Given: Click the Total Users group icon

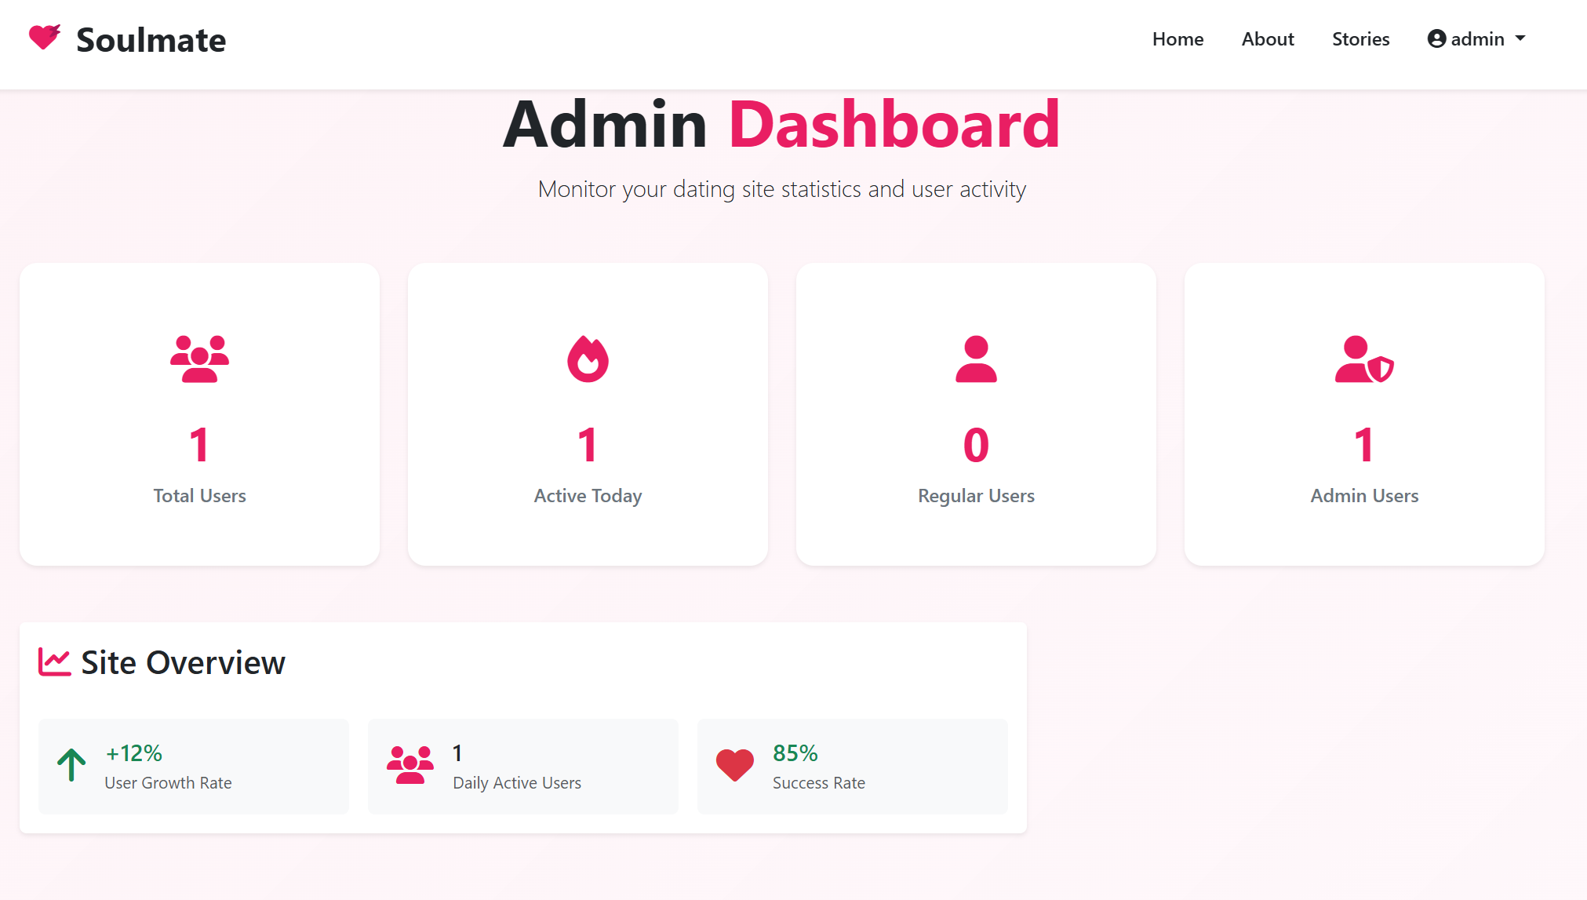Looking at the screenshot, I should point(199,359).
